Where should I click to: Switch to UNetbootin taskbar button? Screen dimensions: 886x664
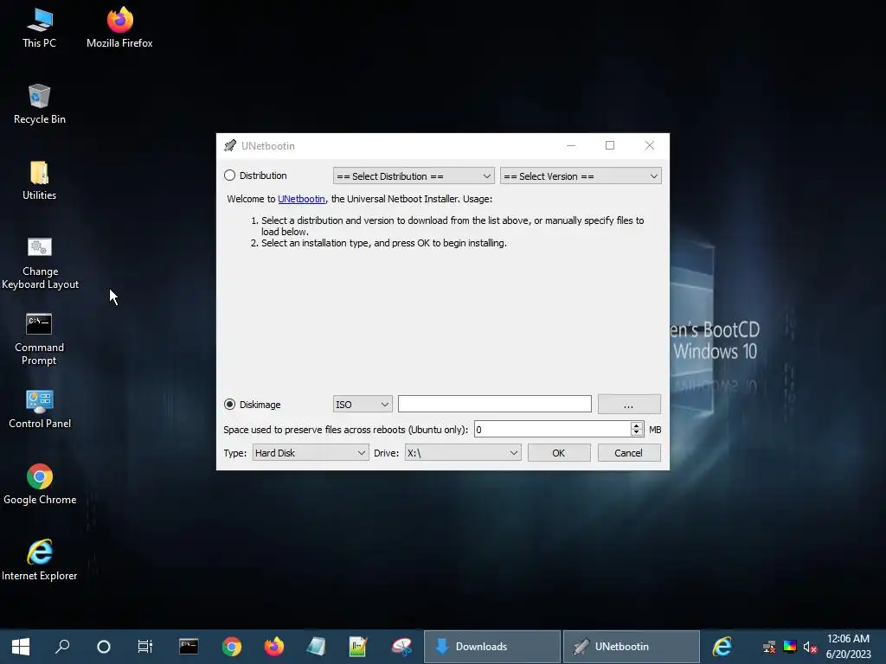pos(631,647)
